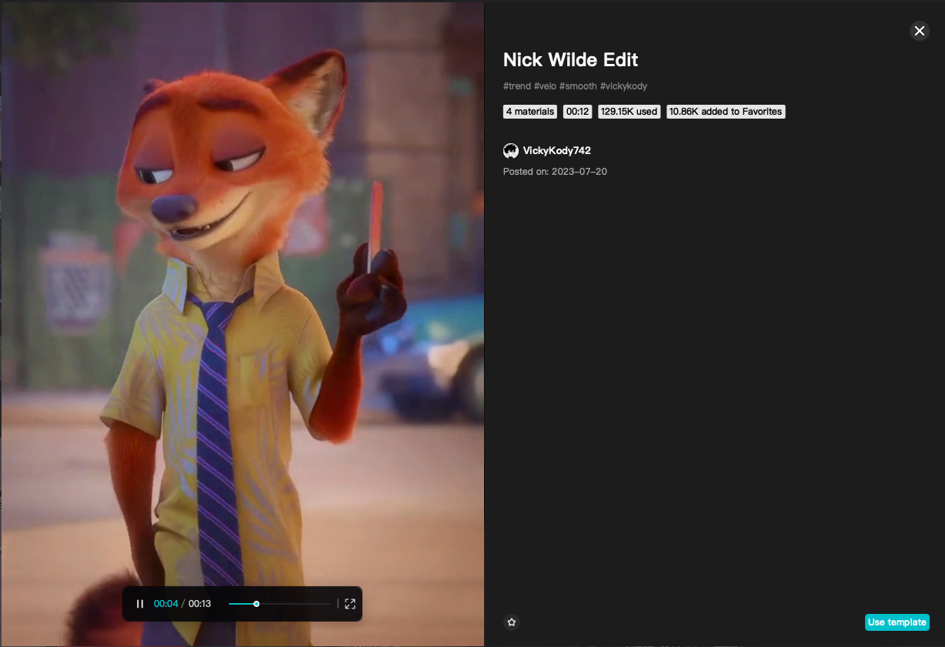945x647 pixels.
Task: Open the VickyKody742 creator name
Action: [x=557, y=151]
